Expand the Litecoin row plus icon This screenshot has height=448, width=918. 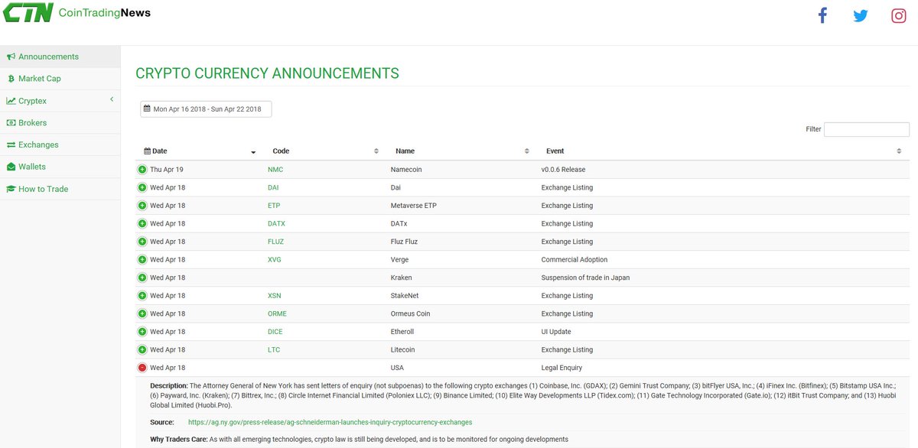pos(142,349)
